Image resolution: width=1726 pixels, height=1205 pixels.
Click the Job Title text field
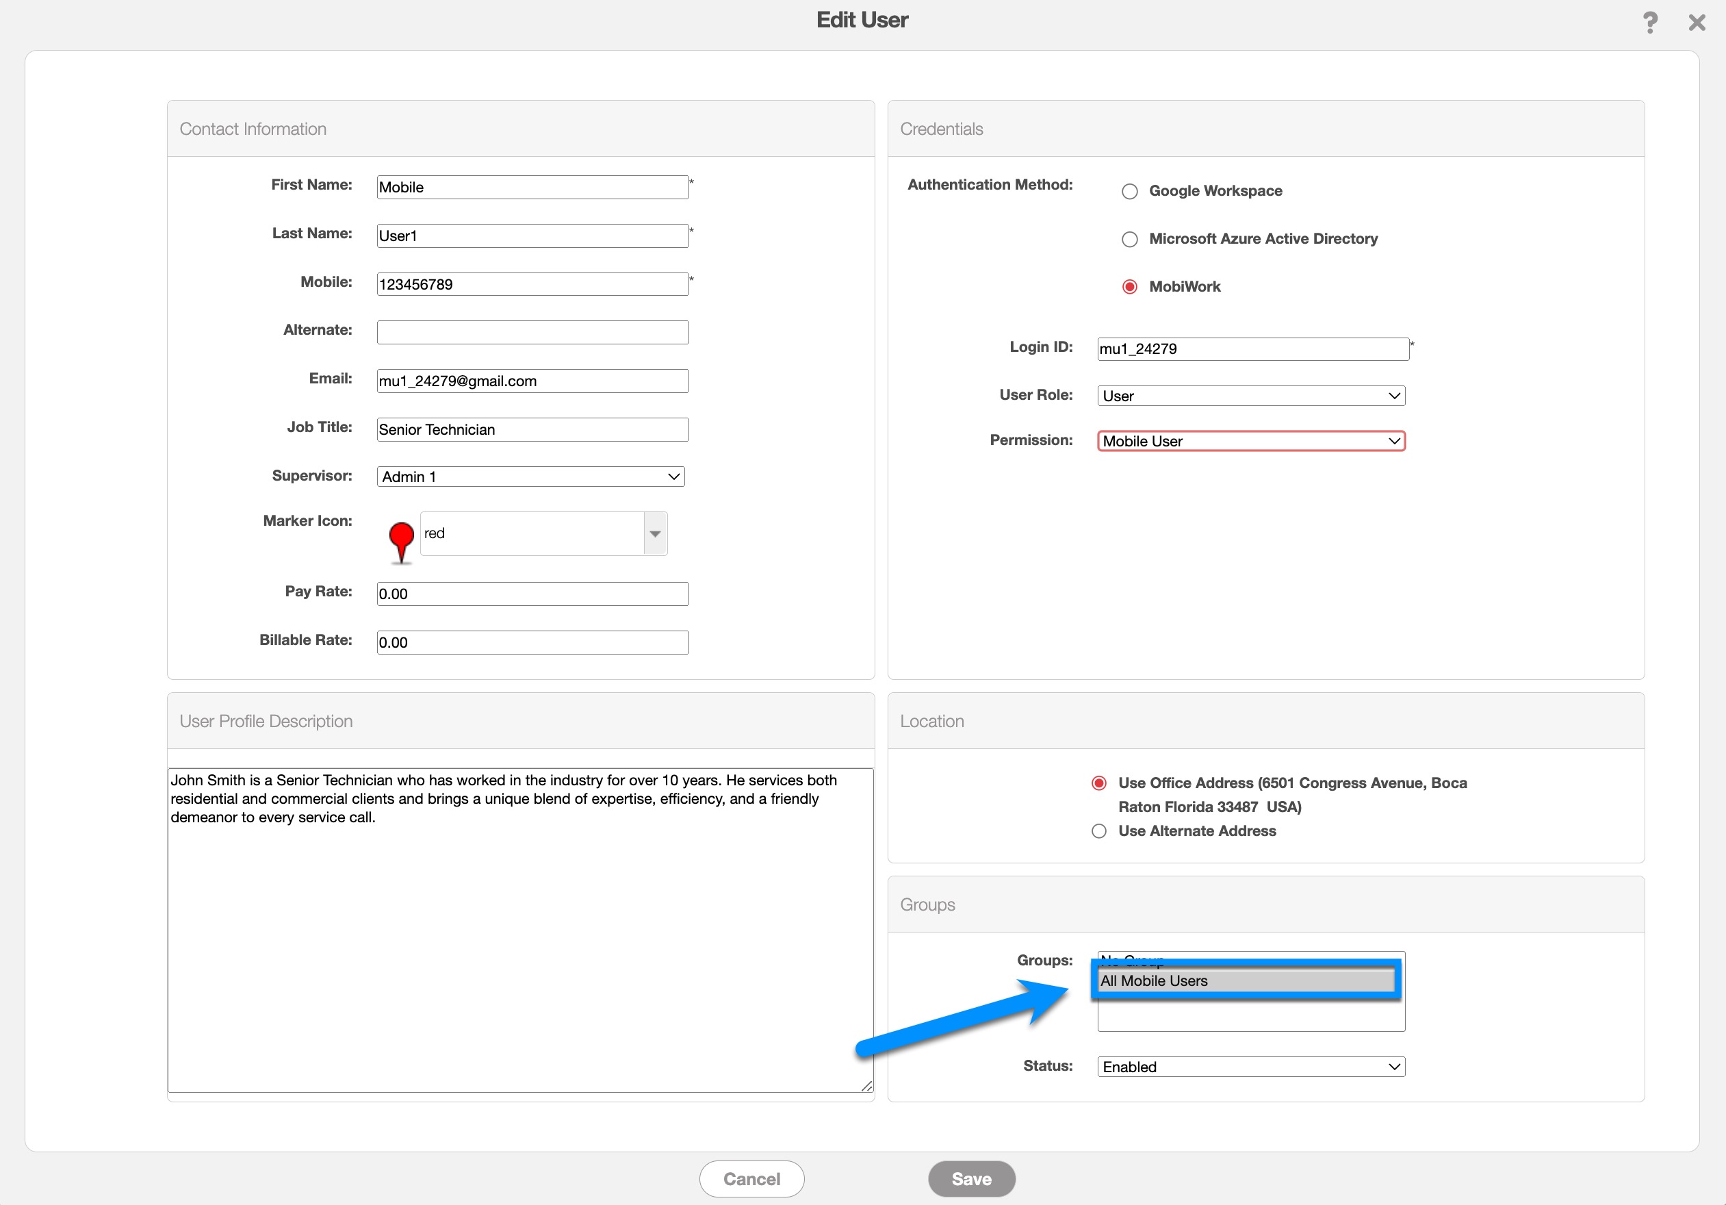(x=532, y=429)
